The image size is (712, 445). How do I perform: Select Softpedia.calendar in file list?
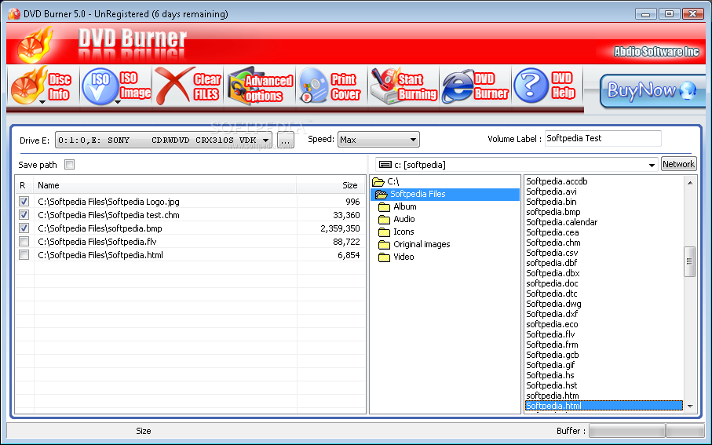pos(562,222)
